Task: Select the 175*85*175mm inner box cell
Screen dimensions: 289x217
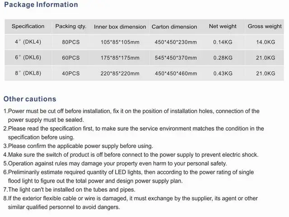Action: click(x=120, y=58)
